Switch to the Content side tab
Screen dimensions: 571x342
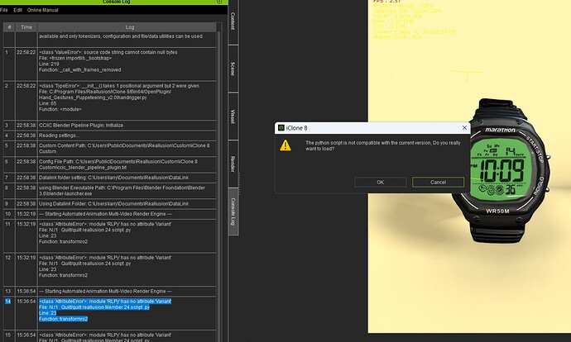tap(233, 21)
